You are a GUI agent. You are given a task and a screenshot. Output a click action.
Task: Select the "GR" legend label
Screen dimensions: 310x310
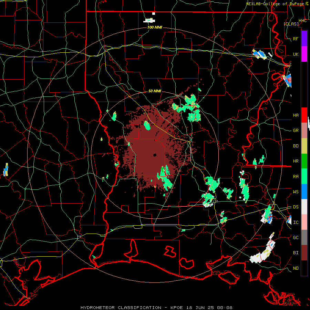(296, 131)
